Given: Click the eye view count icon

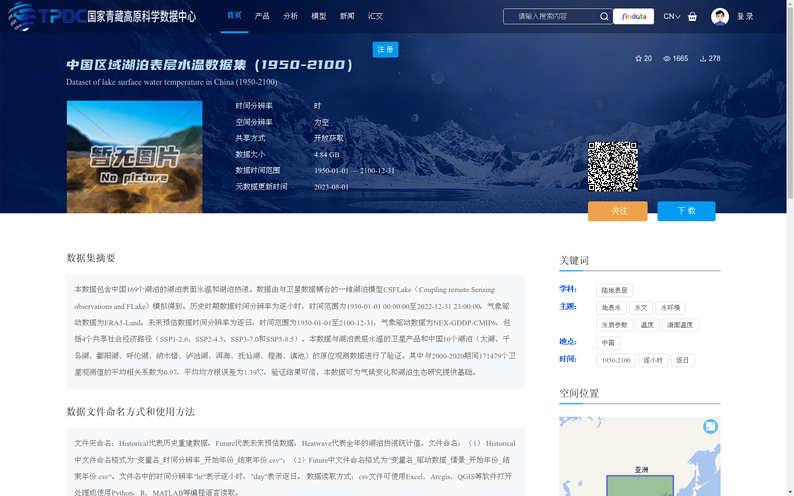Looking at the screenshot, I should (x=667, y=59).
